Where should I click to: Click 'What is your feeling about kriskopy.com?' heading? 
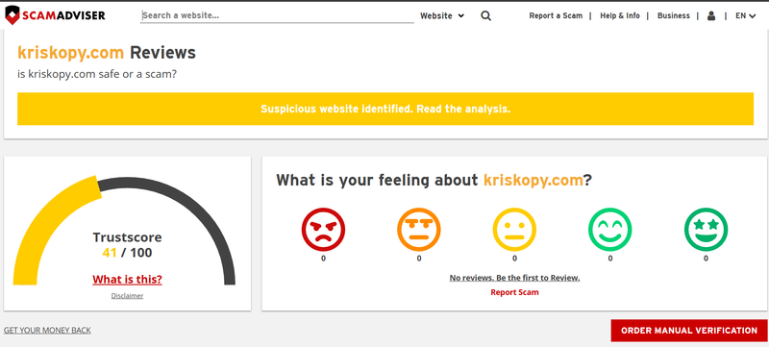pos(434,180)
